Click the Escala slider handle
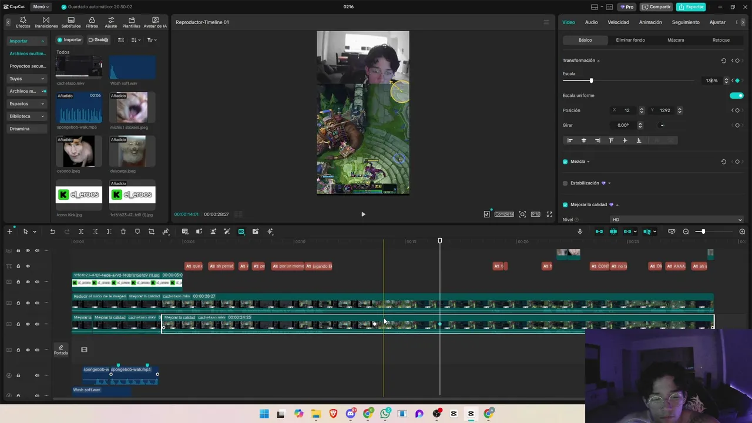Viewport: 752px width, 423px height. (x=591, y=80)
